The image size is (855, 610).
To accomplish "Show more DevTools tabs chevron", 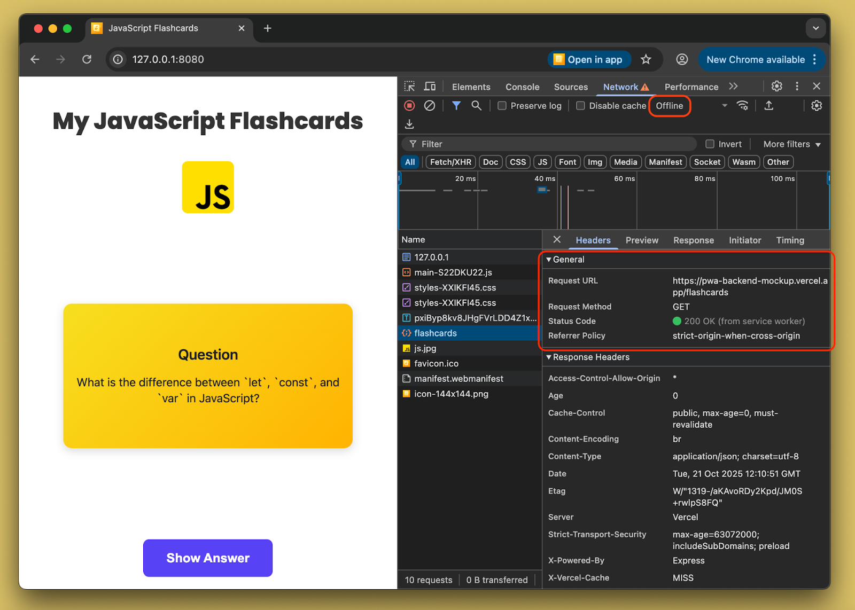I will coord(734,86).
